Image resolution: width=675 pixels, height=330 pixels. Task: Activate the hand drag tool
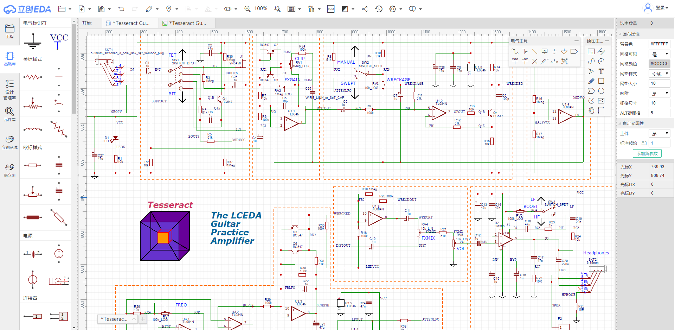(x=591, y=110)
